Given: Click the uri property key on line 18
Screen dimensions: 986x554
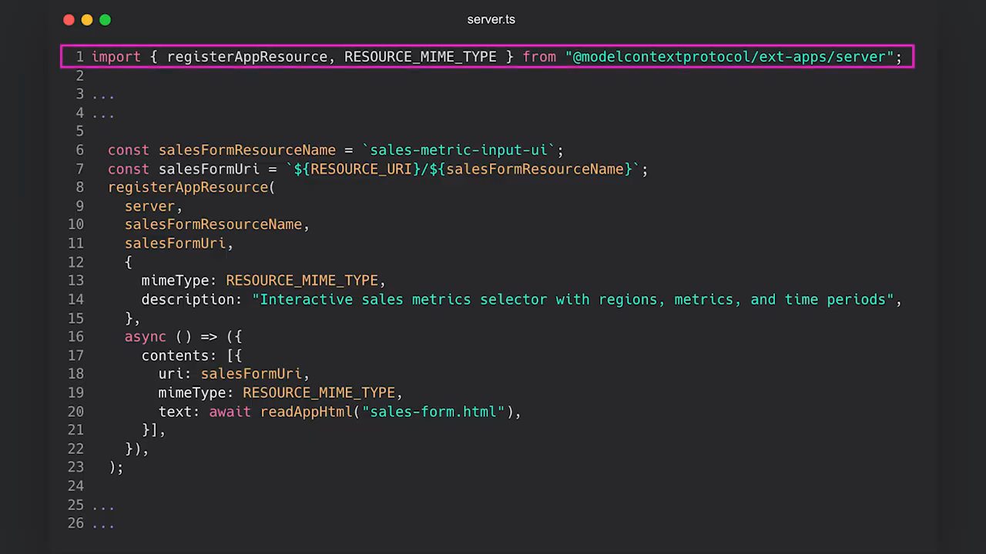Looking at the screenshot, I should pyautogui.click(x=171, y=374).
